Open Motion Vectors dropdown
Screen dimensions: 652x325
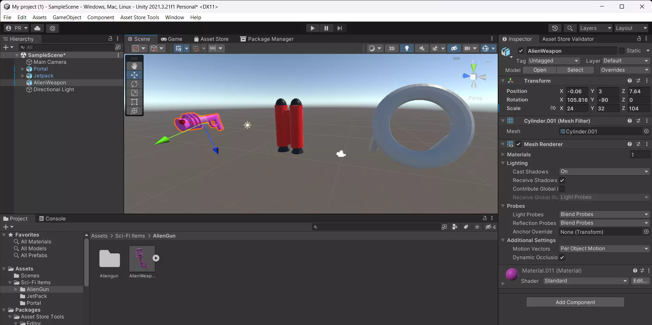point(604,249)
